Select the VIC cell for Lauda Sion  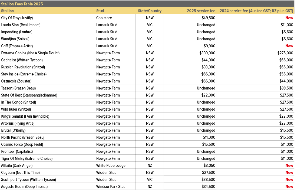(x=150, y=25)
